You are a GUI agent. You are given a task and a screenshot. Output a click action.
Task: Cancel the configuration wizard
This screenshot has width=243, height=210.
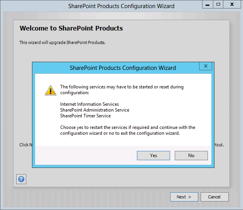tap(214, 197)
